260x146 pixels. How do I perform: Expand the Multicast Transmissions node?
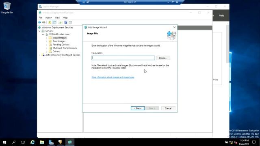(x=47, y=48)
